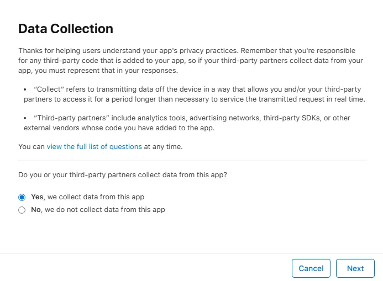Click the 'Do you or your third-party partners' question

pyautogui.click(x=123, y=174)
